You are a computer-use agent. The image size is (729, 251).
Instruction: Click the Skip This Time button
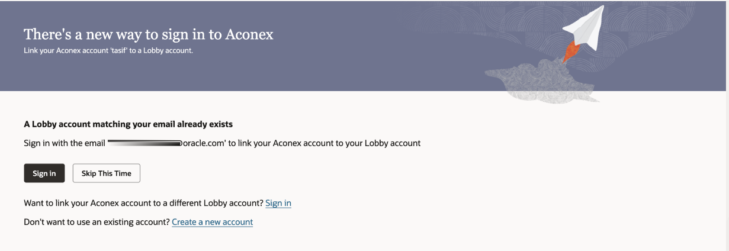tap(106, 173)
